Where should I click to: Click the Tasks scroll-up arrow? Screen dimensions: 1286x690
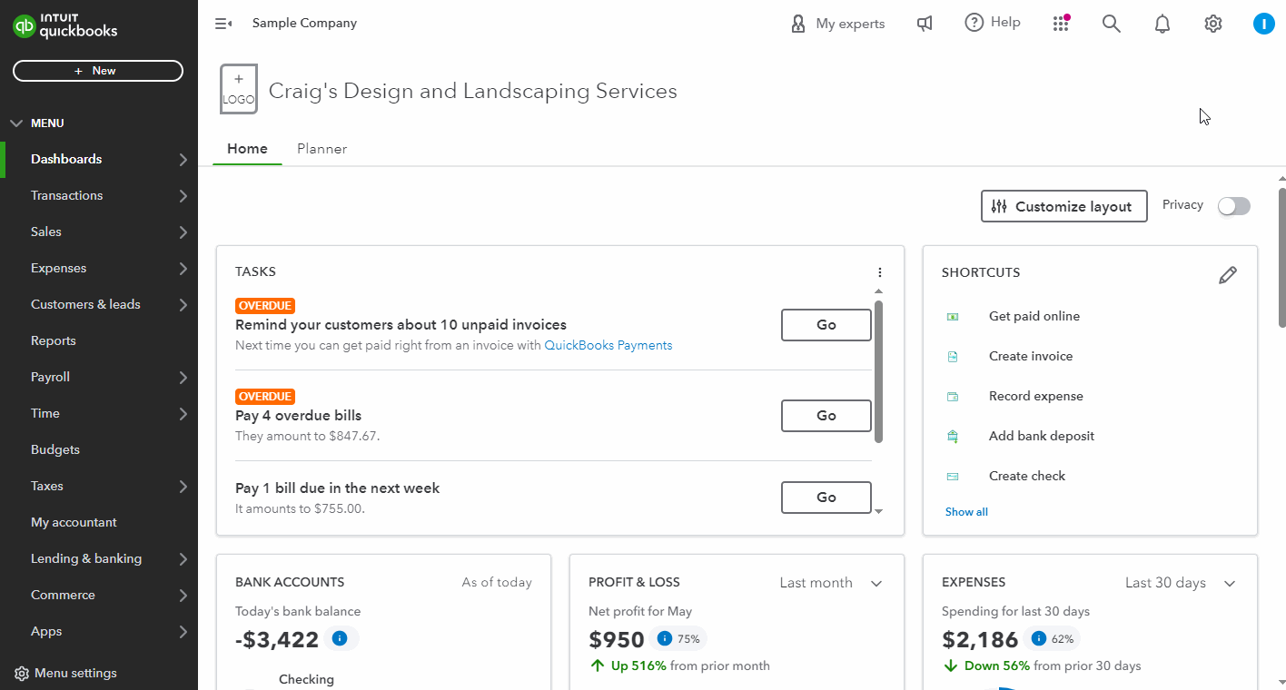click(x=878, y=291)
